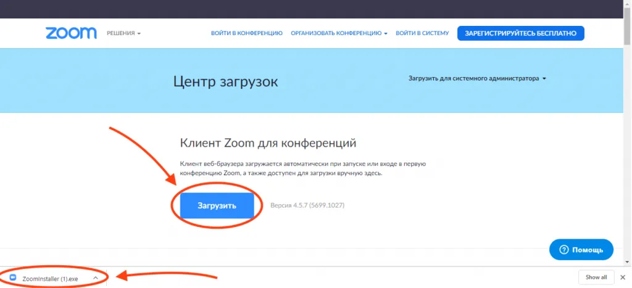Image resolution: width=632 pixels, height=288 pixels.
Task: Close the downloads bar
Action: point(623,277)
